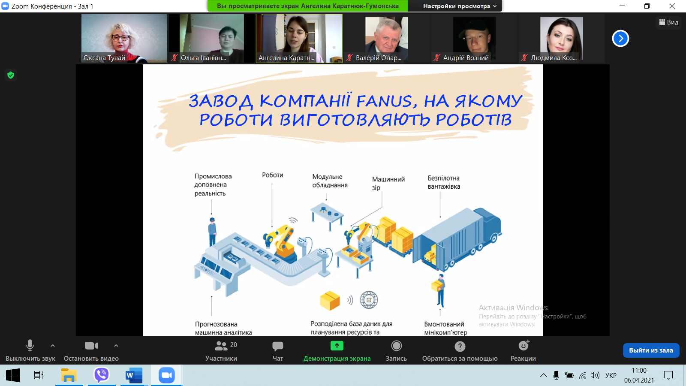Click muted mic icon on Андрій Возний
The height and width of the screenshot is (386, 686).
[437, 57]
